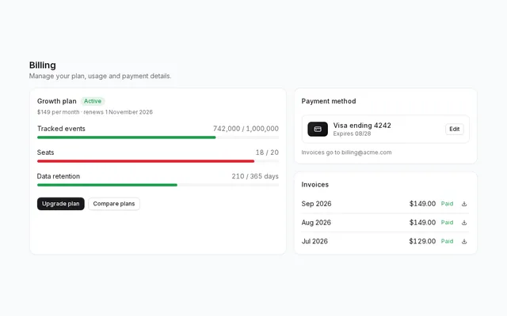Download the Aug 2026 invoice
Screen dimensions: 507x316
point(464,223)
